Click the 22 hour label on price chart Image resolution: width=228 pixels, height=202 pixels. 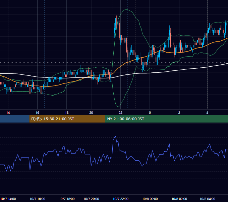[120, 113]
